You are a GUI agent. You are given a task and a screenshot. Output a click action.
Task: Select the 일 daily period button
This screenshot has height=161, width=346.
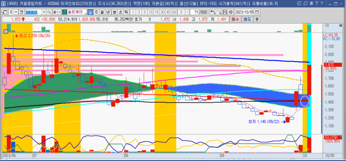tap(90, 12)
